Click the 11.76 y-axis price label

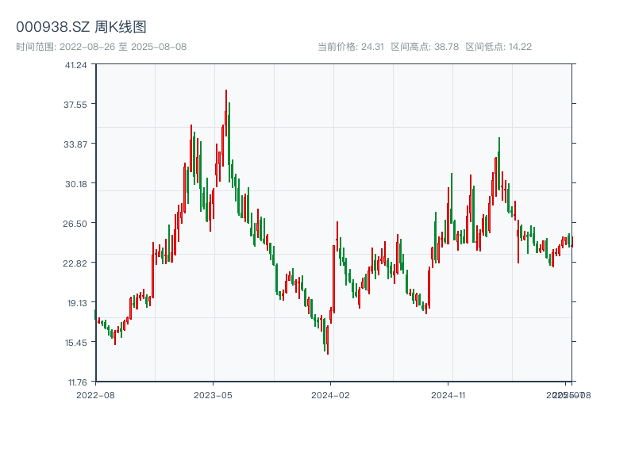coord(76,382)
